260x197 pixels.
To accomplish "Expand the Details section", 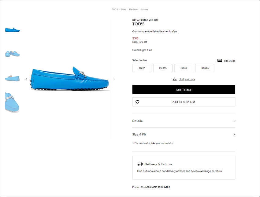I will point(184,121).
